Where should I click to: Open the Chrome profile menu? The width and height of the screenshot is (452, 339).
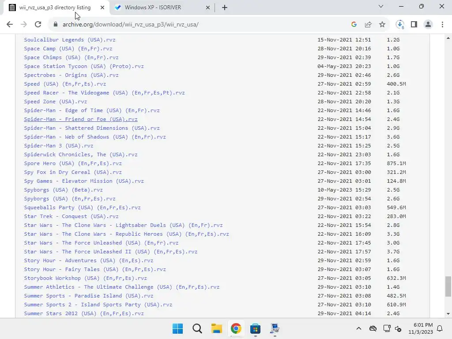(x=428, y=24)
